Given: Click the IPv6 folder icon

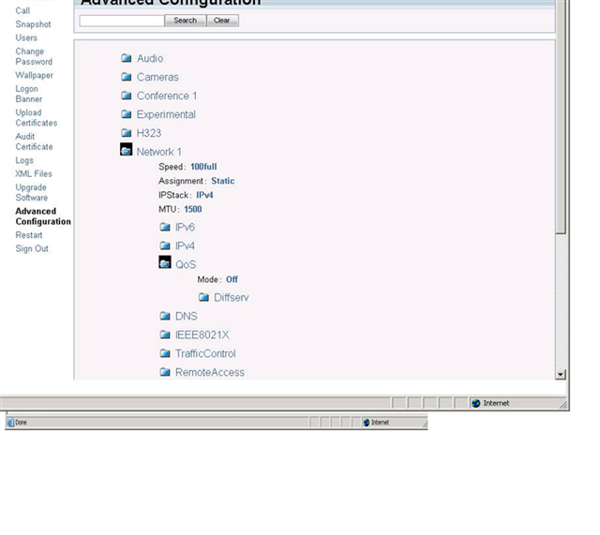Looking at the screenshot, I should point(165,227).
